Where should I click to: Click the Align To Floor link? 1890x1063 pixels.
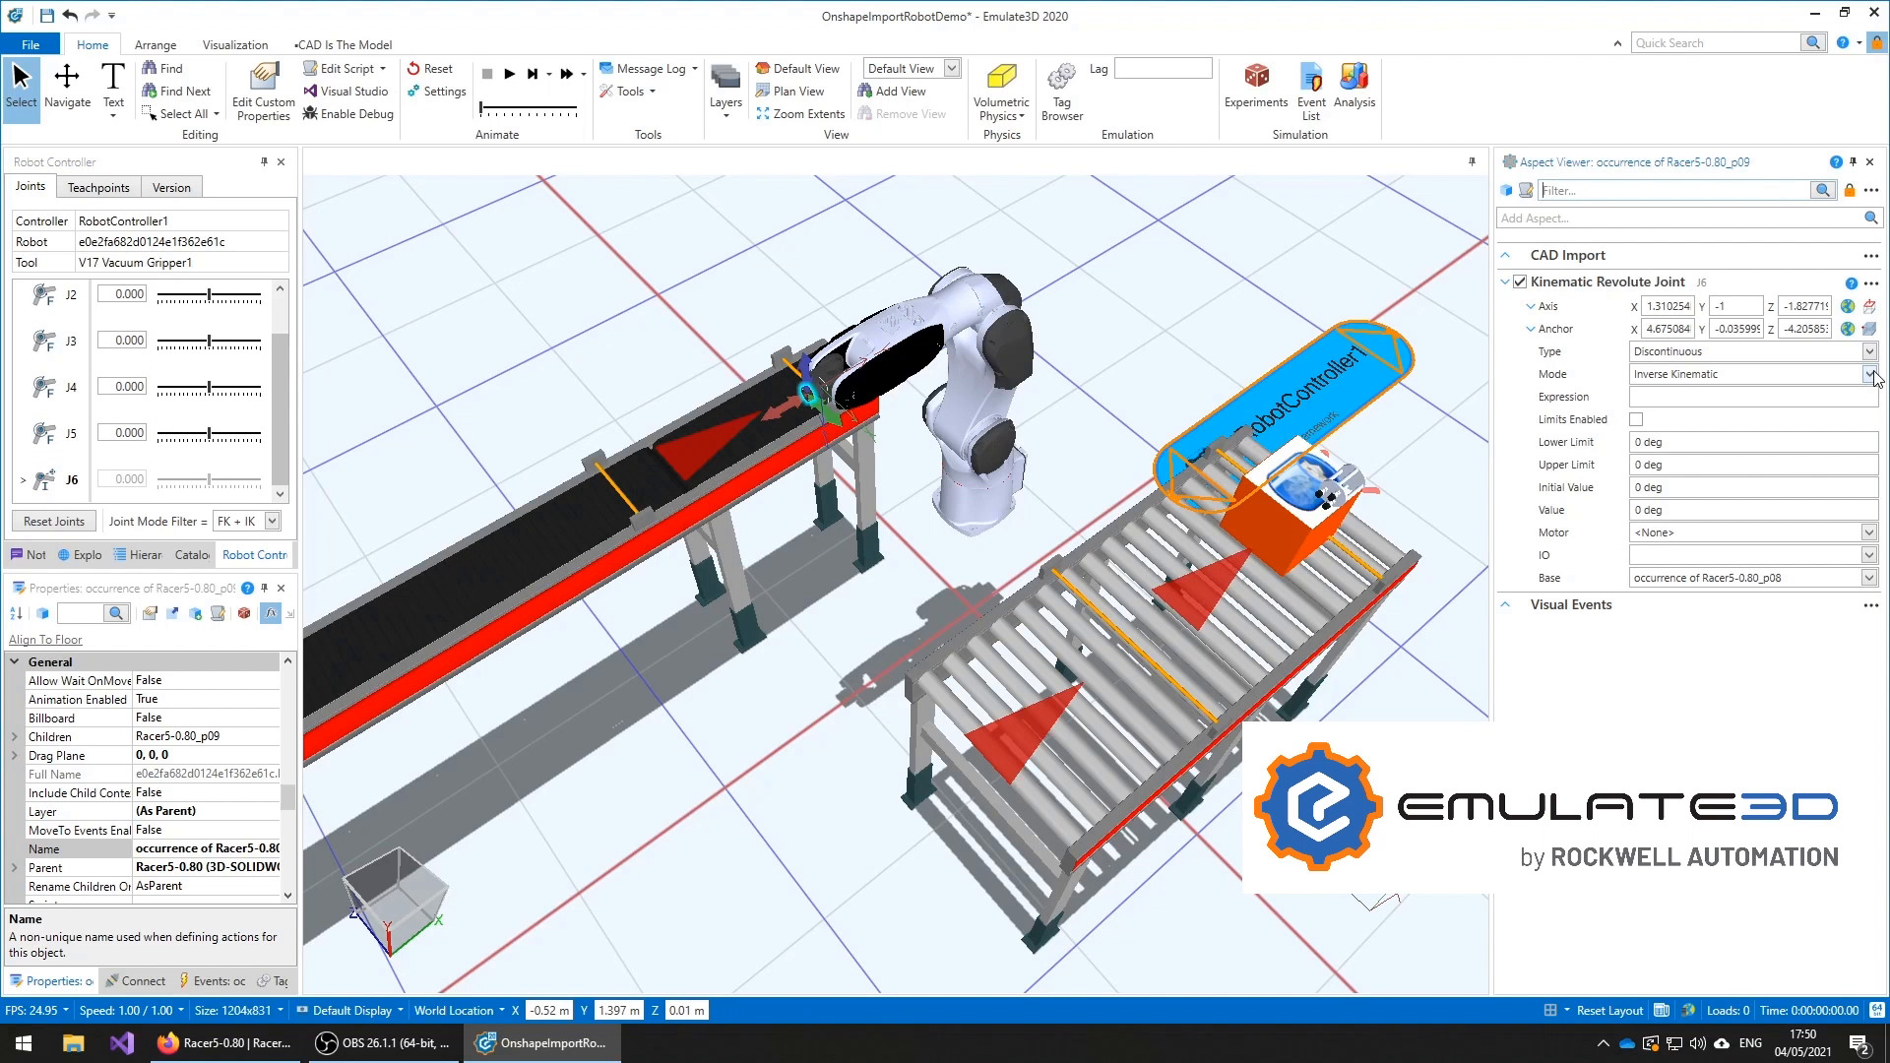pos(45,640)
